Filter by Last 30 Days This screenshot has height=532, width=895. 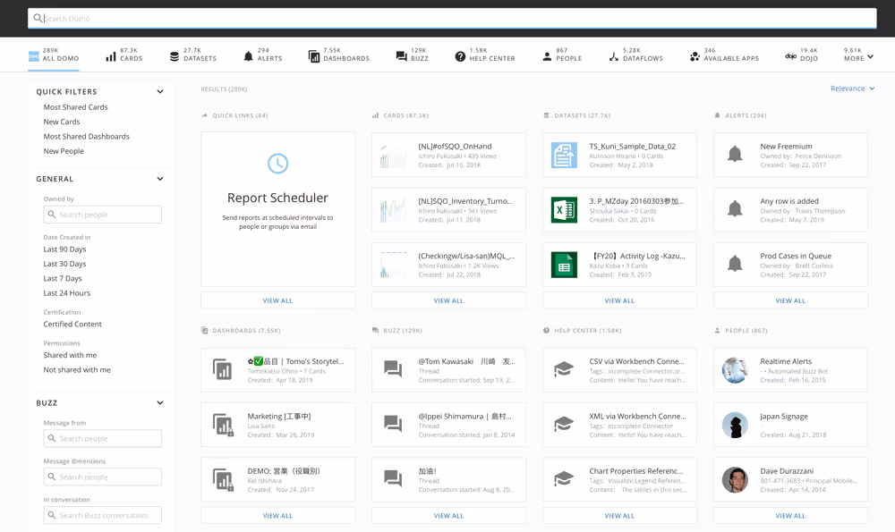(64, 264)
